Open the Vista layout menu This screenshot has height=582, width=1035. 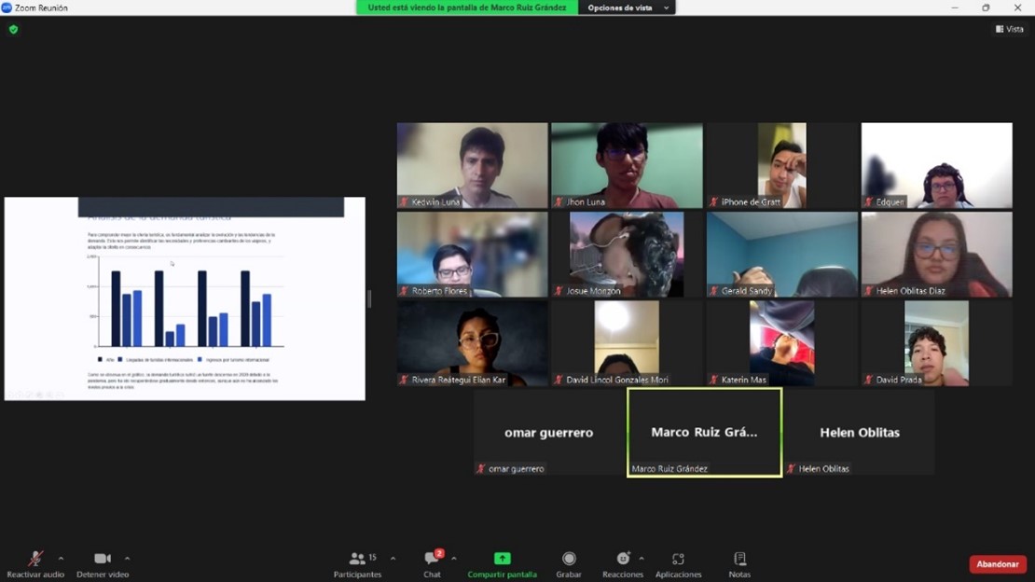click(1009, 30)
